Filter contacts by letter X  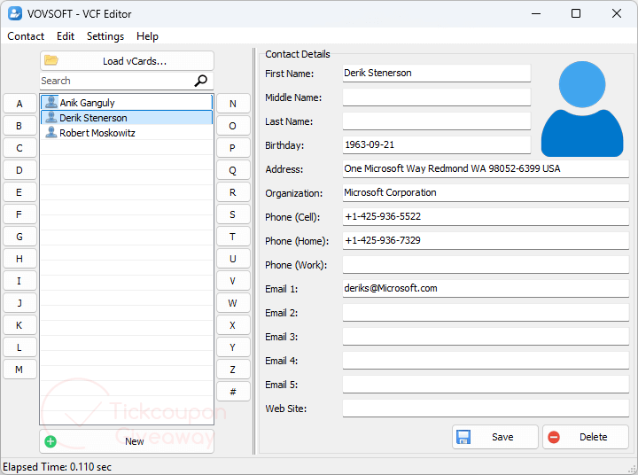(233, 325)
